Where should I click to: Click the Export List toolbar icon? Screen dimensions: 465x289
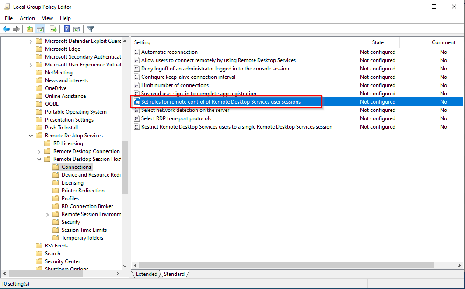(53, 29)
